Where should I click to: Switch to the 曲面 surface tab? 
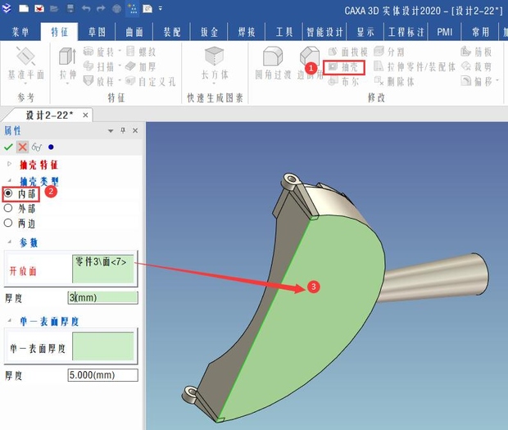(134, 32)
